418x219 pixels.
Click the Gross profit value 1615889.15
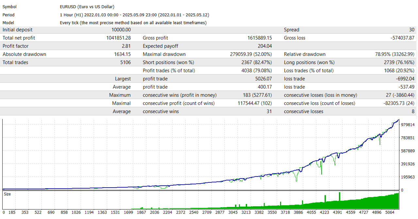[259, 38]
